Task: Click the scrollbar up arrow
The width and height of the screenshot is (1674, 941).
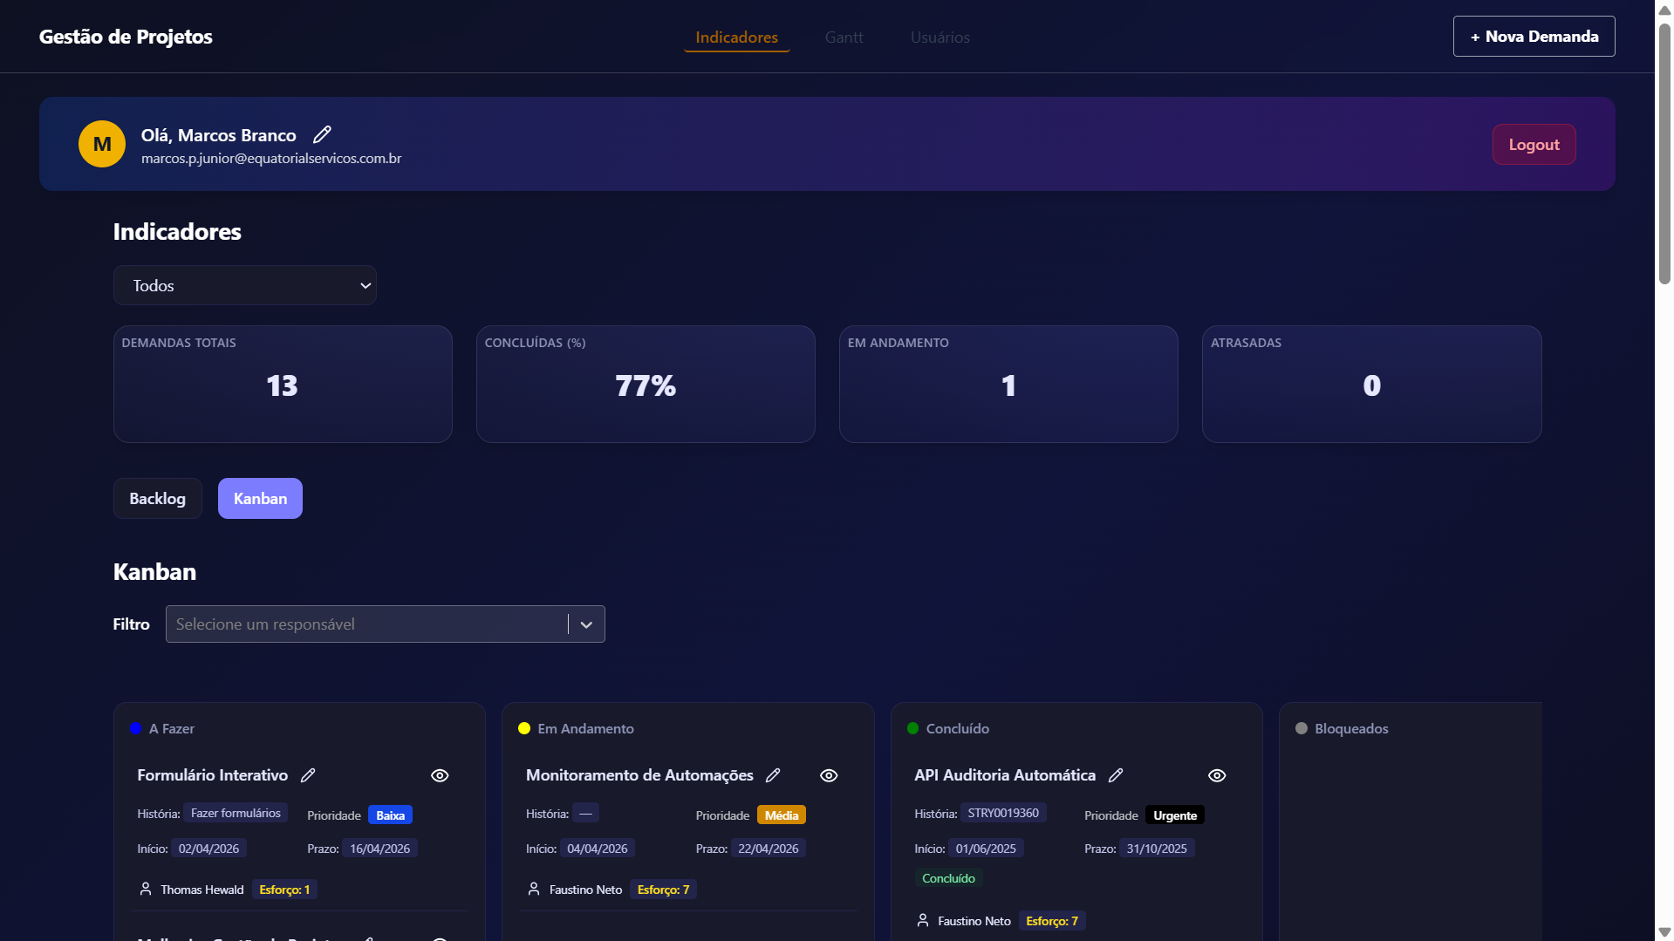Action: (1664, 10)
